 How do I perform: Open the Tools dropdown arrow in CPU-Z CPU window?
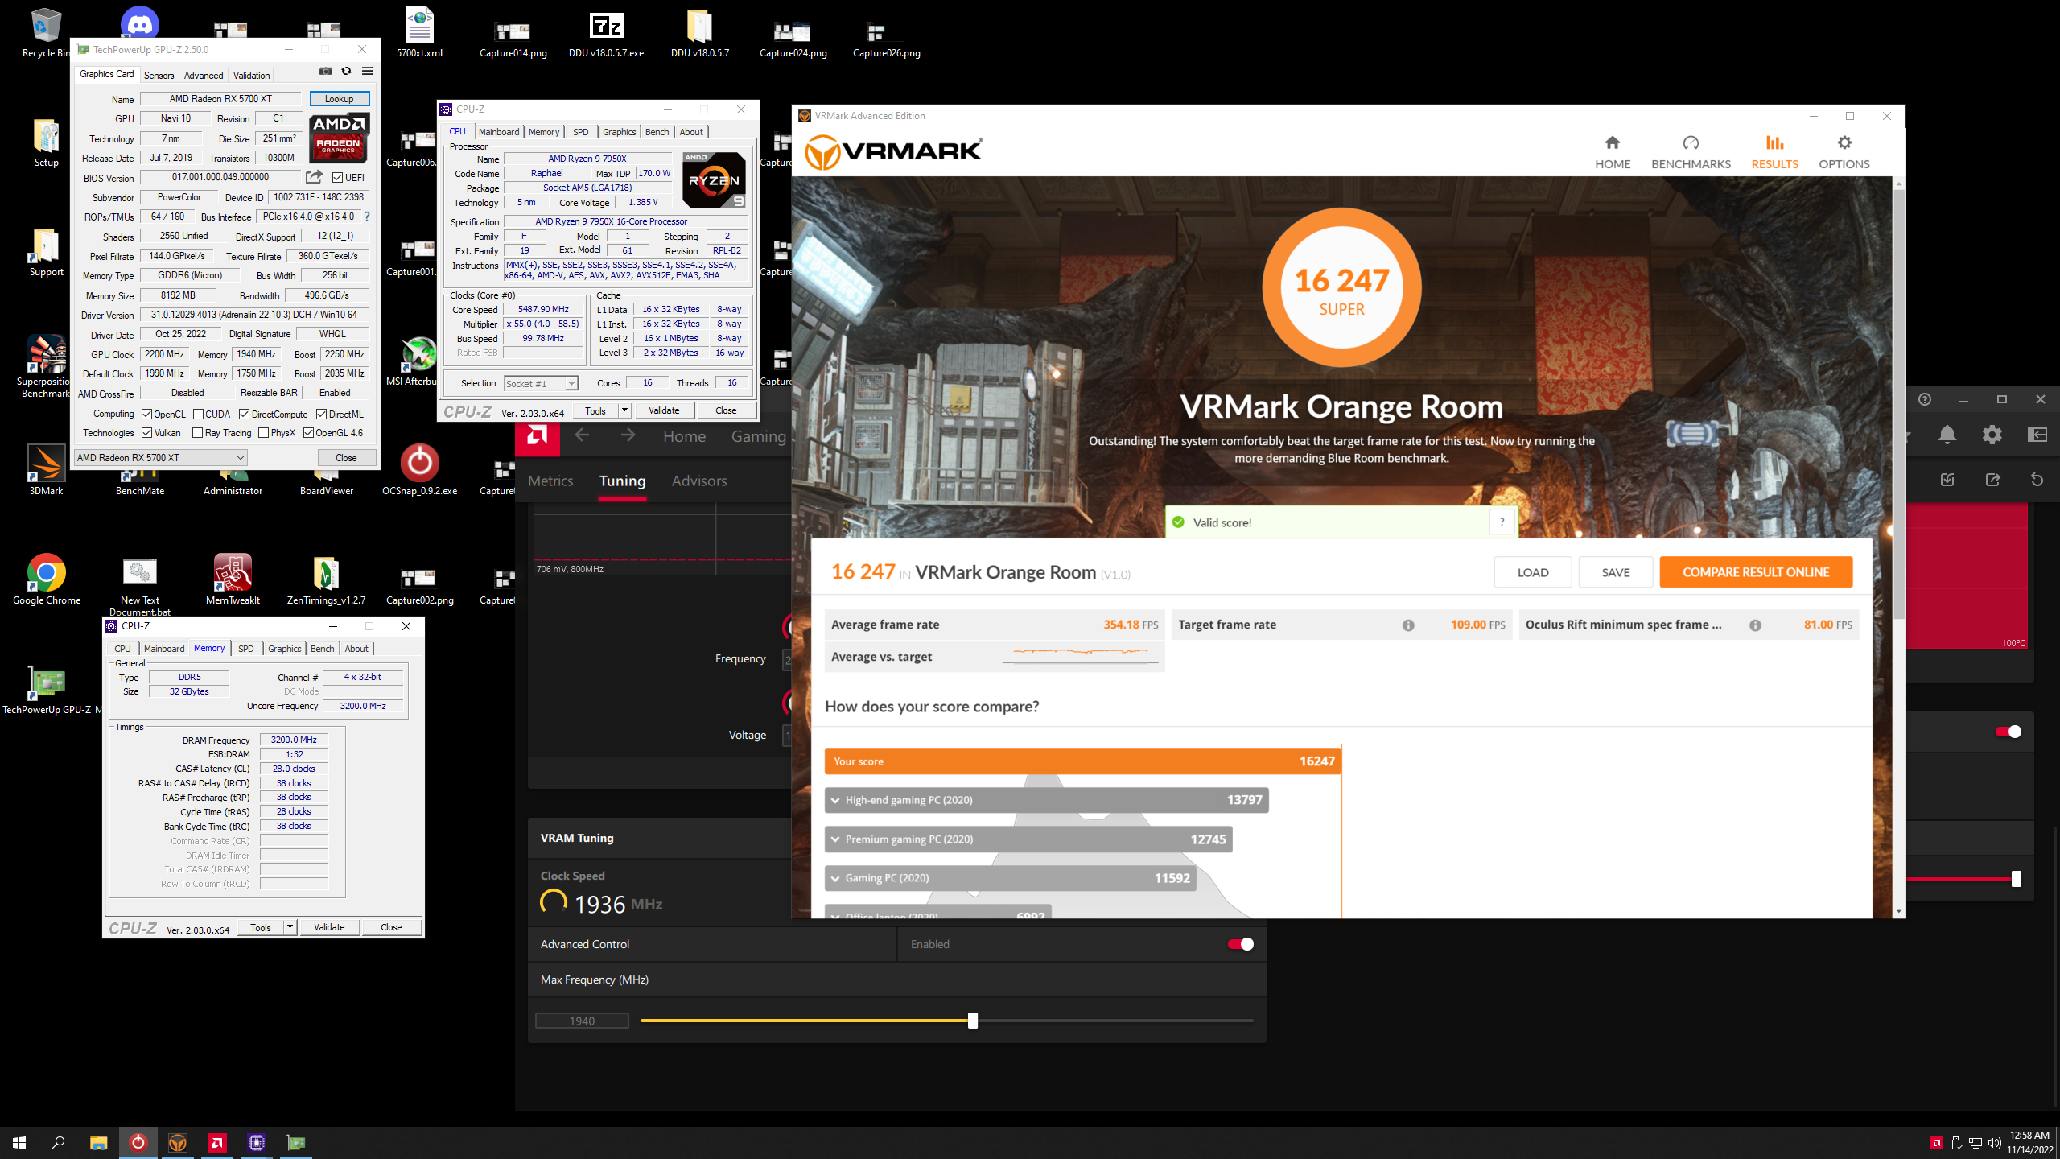pos(624,410)
